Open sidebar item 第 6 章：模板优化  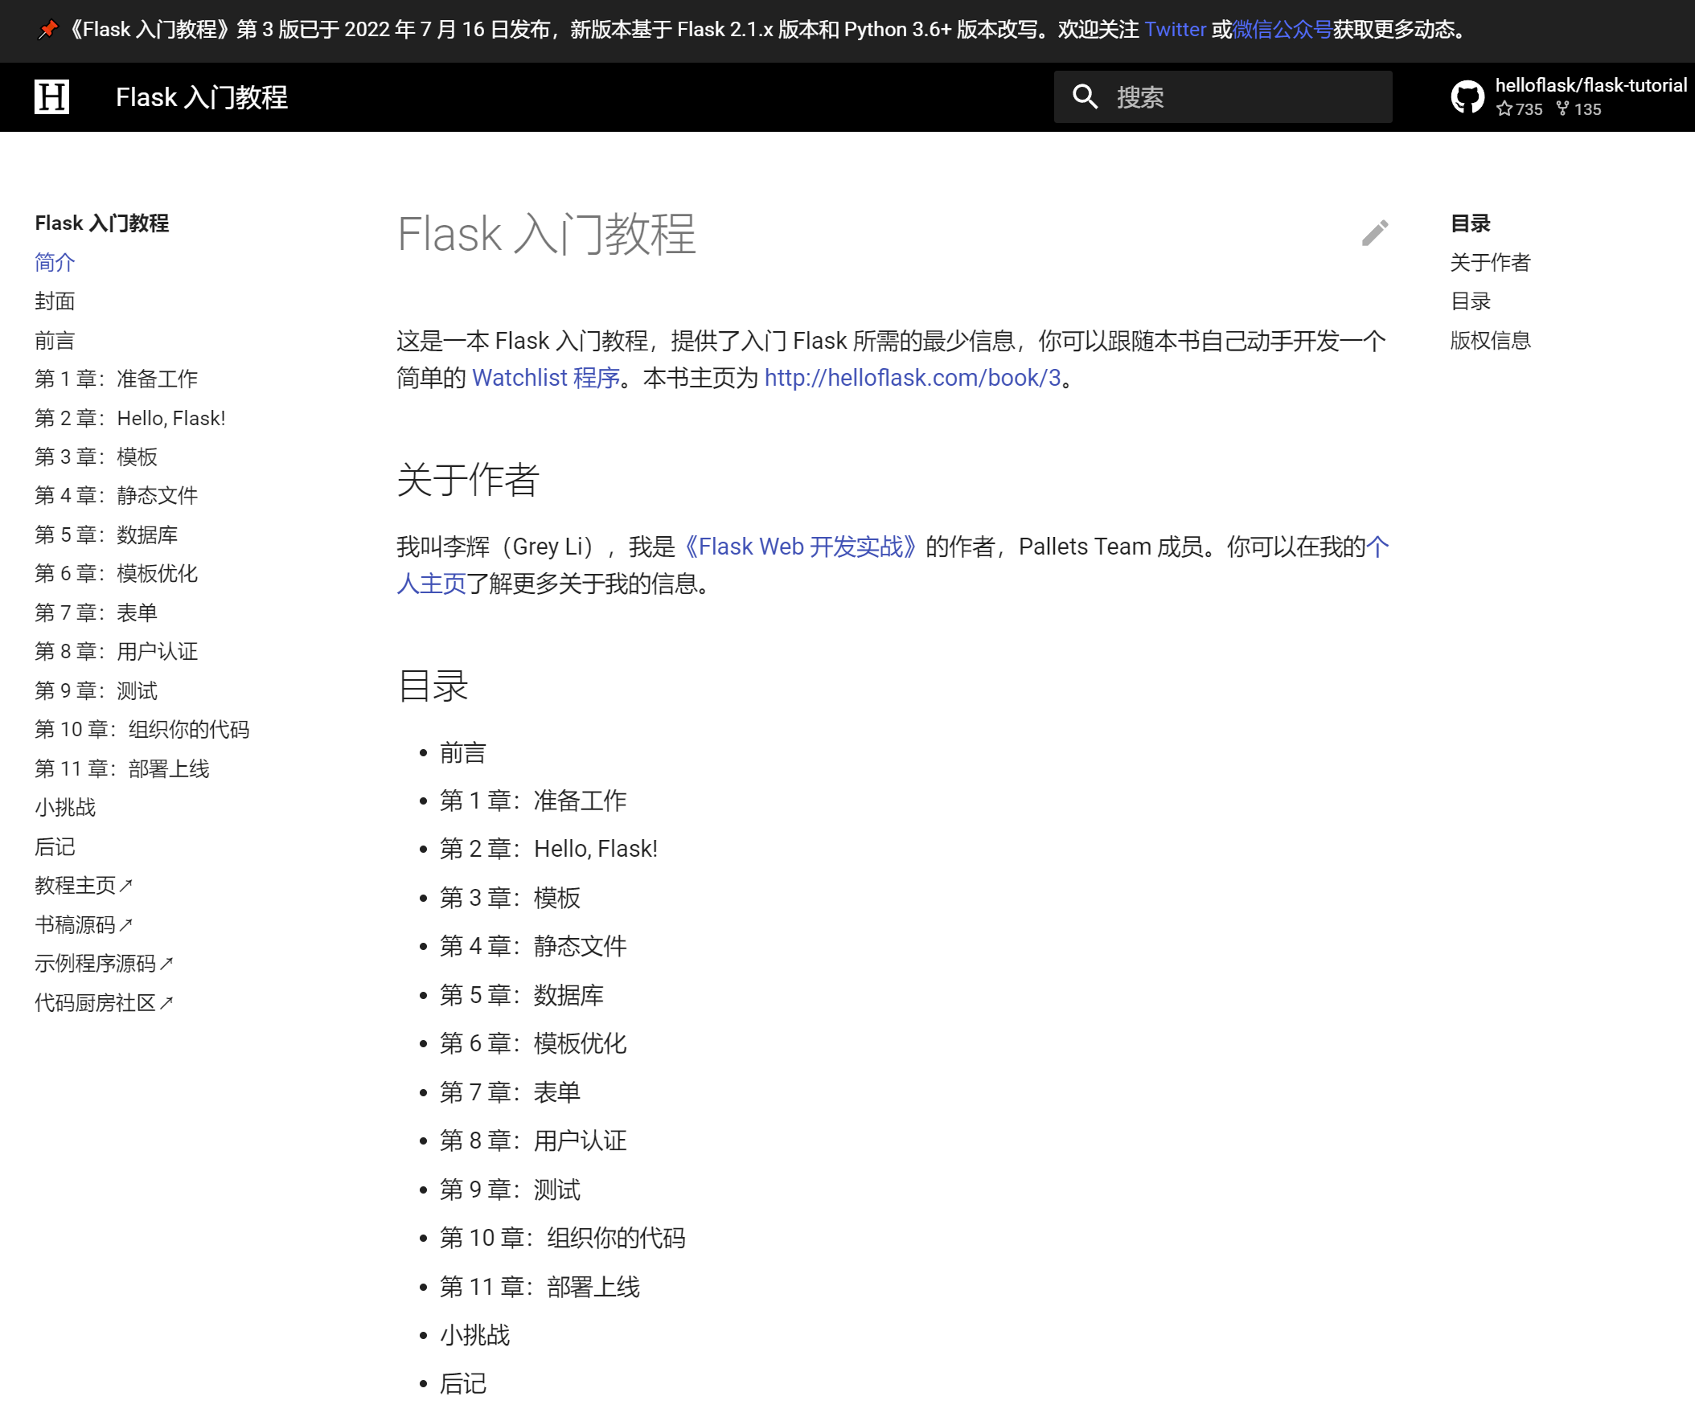tap(117, 574)
